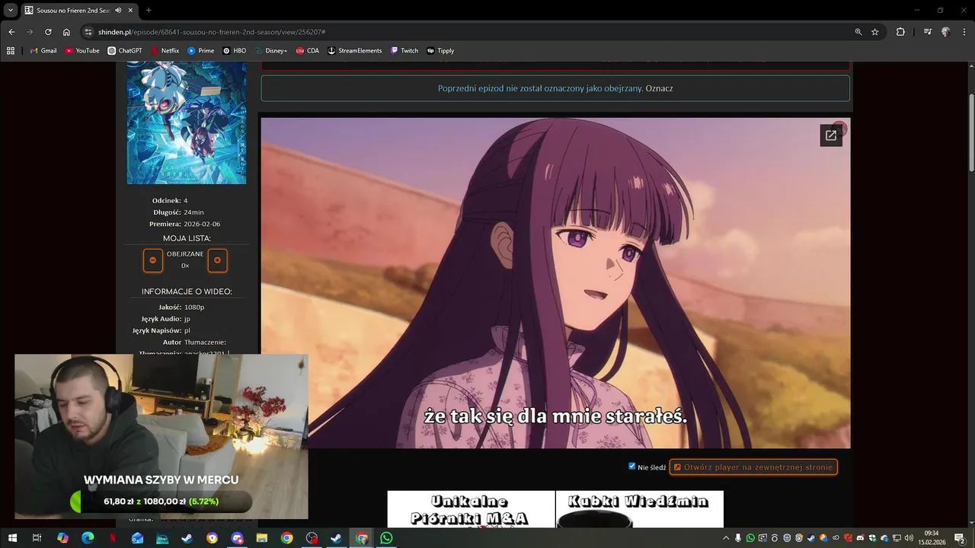Screen dimensions: 975x548
Task: Open notification center with 2 notifications
Action: [960, 538]
